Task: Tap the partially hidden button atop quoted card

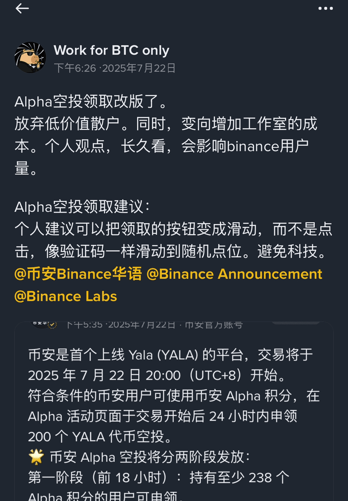Action: (295, 323)
